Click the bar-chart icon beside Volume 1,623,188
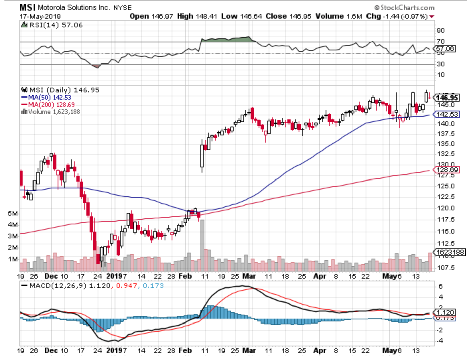Screen dimensions: 467x359 pos(24,112)
